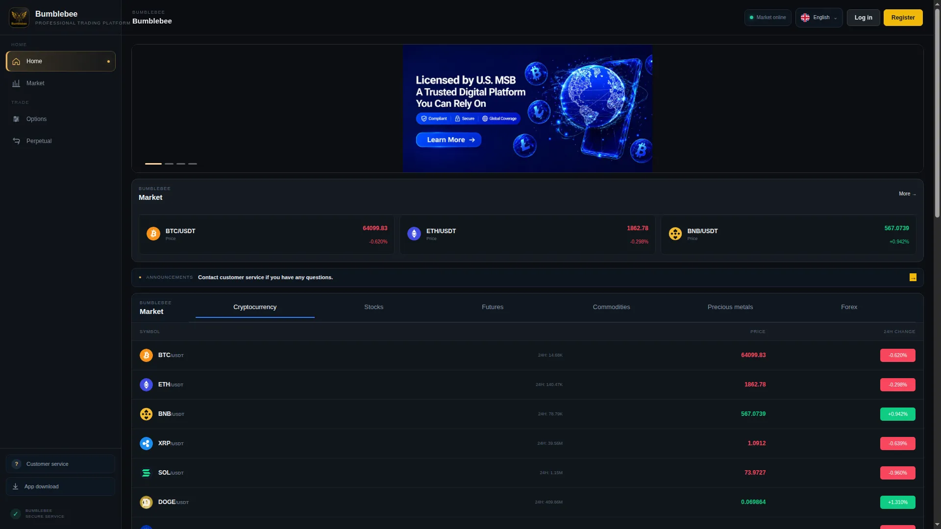Click the DOGE coin icon in table
941x529 pixels.
click(x=146, y=502)
